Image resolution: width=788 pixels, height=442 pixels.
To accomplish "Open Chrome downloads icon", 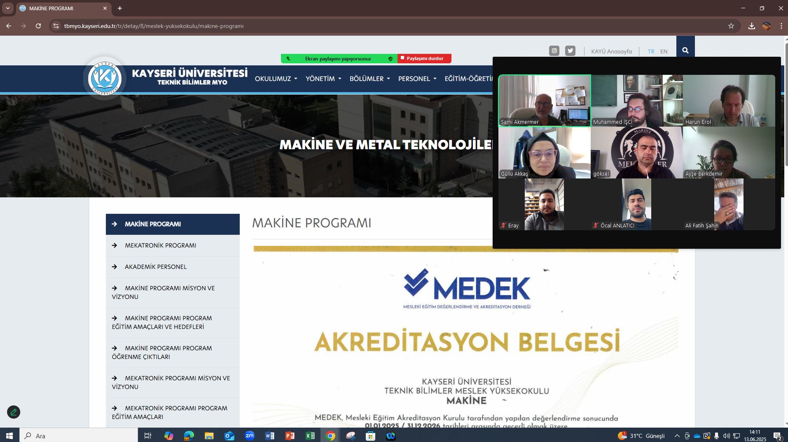I will coord(752,26).
